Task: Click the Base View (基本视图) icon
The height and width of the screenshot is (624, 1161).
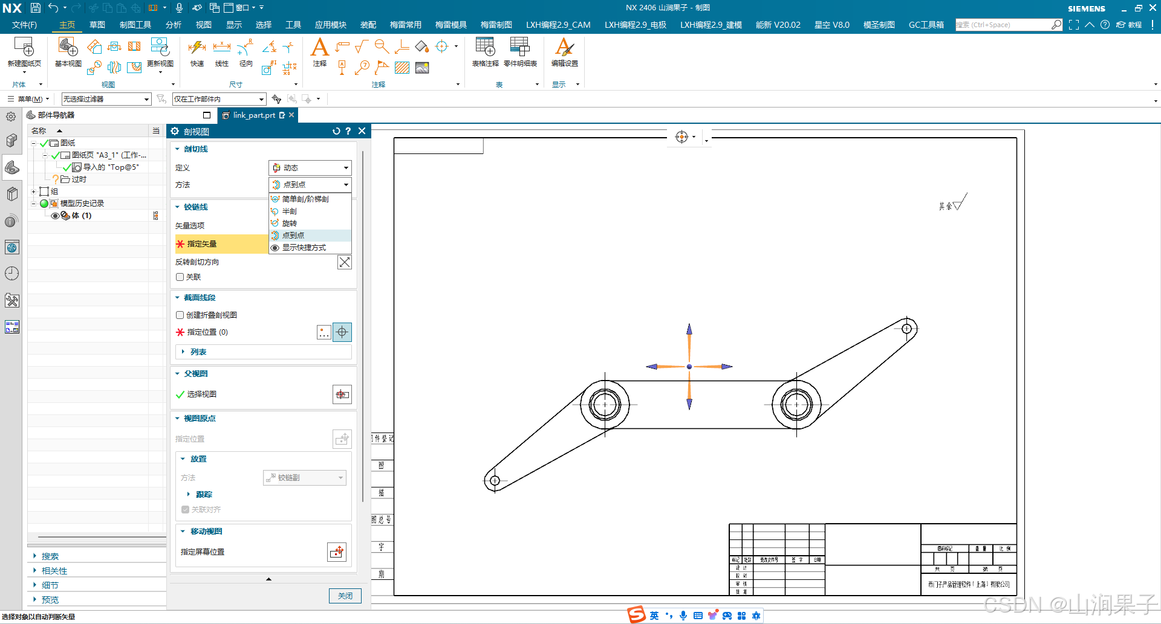Action: [x=68, y=47]
